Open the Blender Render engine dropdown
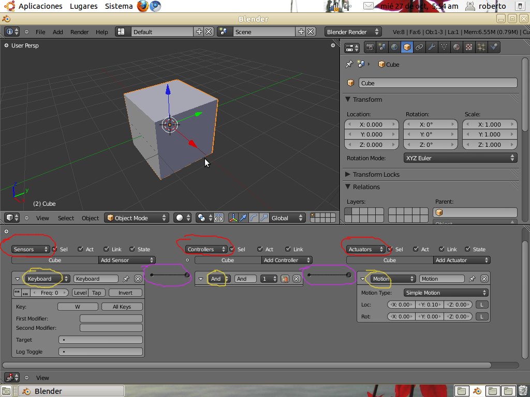The height and width of the screenshot is (397, 530). click(353, 32)
